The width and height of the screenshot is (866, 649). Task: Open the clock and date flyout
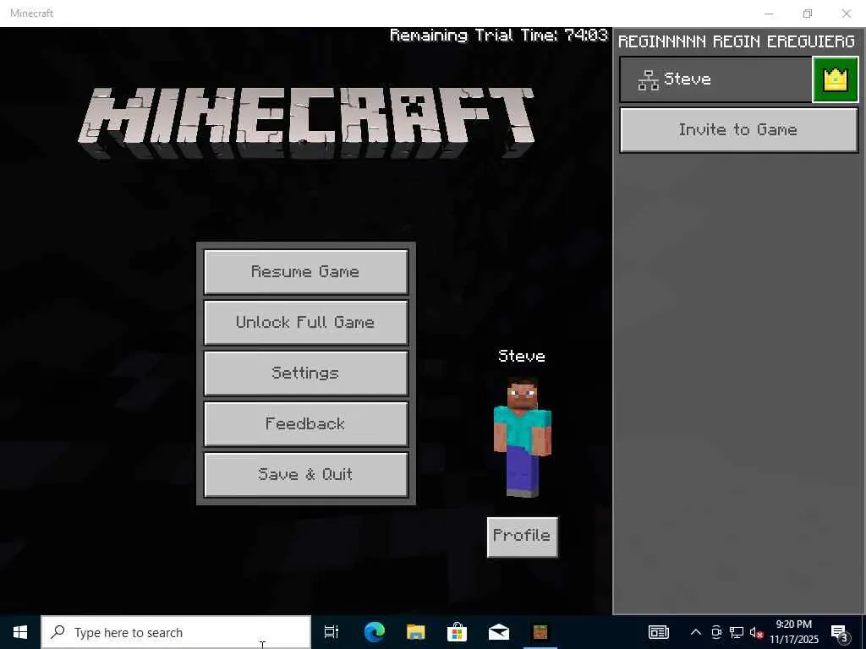[794, 632]
